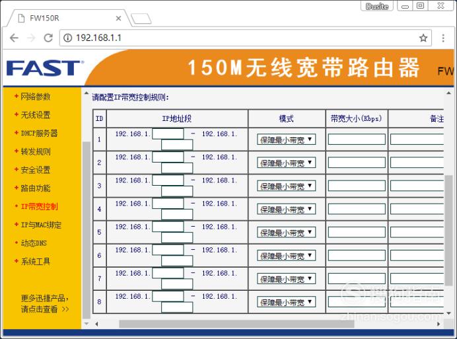Click the content vertical scrollbar up arrow
This screenshot has width=457, height=339.
pyautogui.click(x=448, y=93)
